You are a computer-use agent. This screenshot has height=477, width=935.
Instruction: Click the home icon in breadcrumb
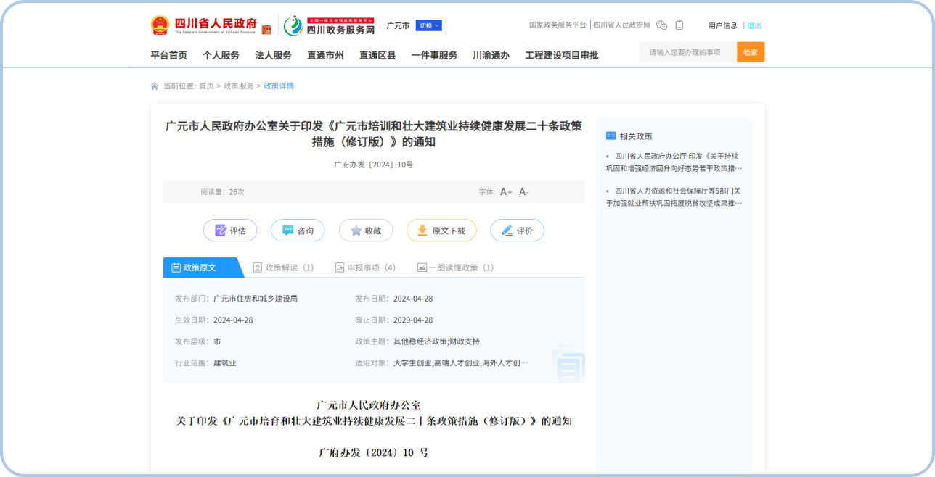(x=155, y=86)
